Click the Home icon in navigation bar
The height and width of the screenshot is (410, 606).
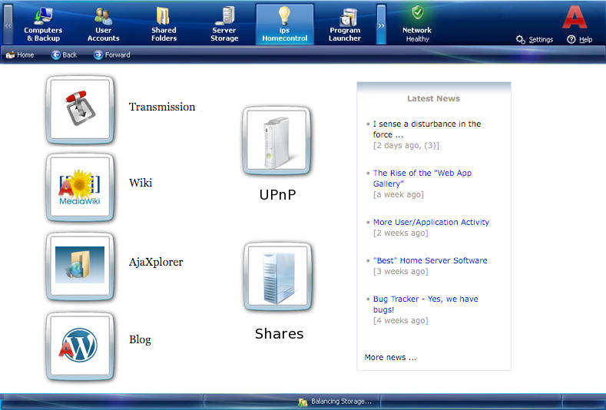pyautogui.click(x=11, y=55)
